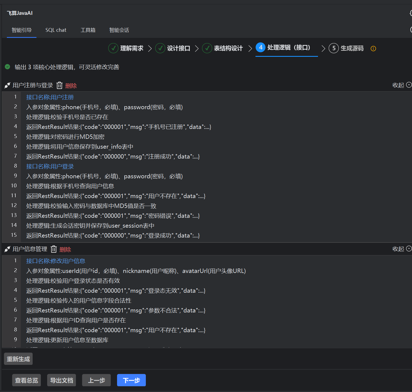This screenshot has height=392, width=412.
Task: Click the 手机号已注册 result line
Action: click(119, 127)
